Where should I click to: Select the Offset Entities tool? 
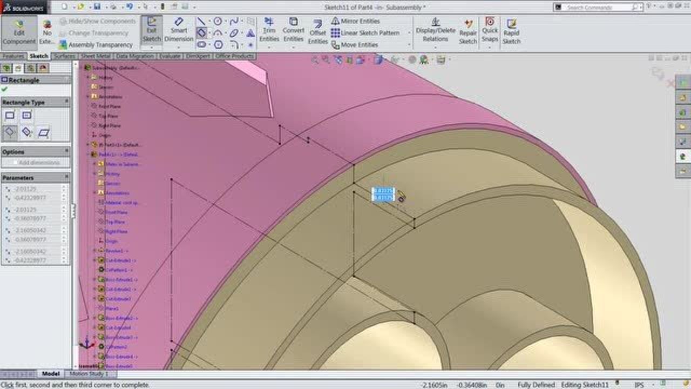click(317, 30)
